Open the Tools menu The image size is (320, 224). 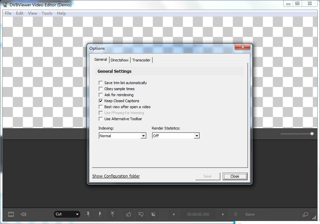click(47, 13)
